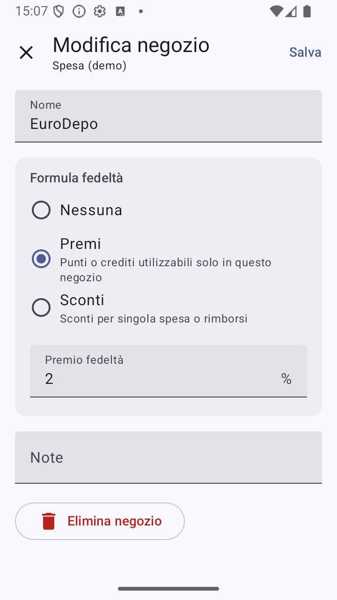Screen dimensions: 337x600
Task: Focus the Premio fedeltà percentage field
Action: pos(168,371)
